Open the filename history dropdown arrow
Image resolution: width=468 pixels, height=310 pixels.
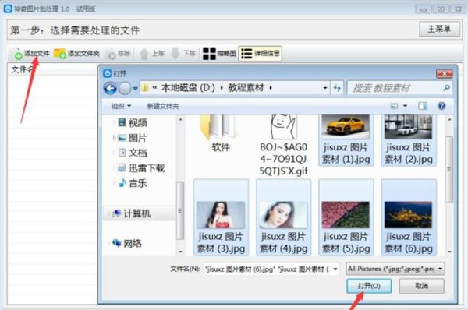point(335,269)
